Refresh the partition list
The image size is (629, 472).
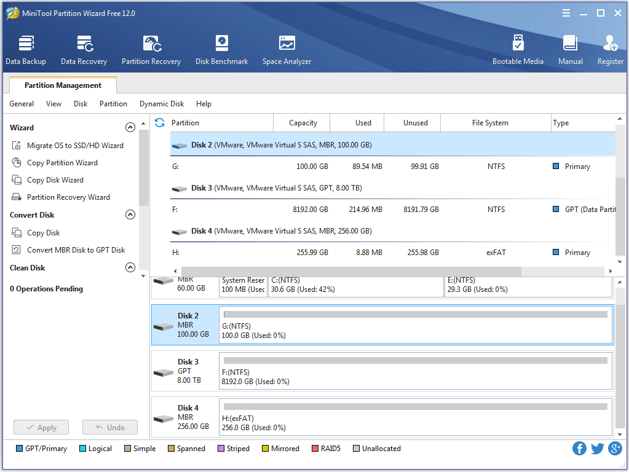click(160, 123)
